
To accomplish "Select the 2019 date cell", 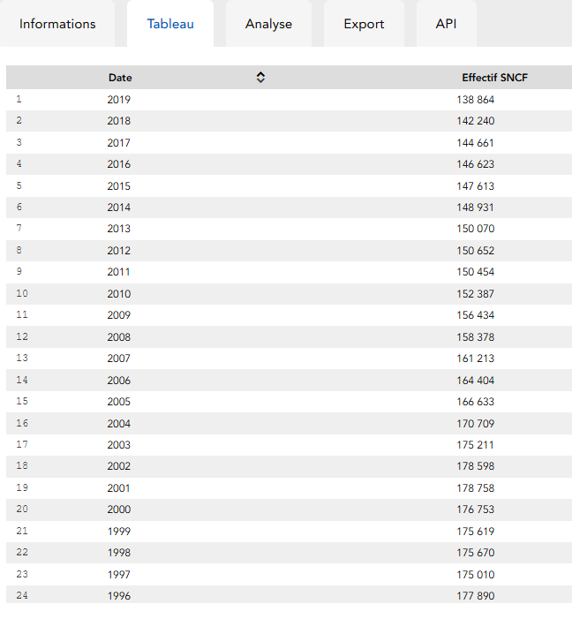I will pyautogui.click(x=118, y=100).
